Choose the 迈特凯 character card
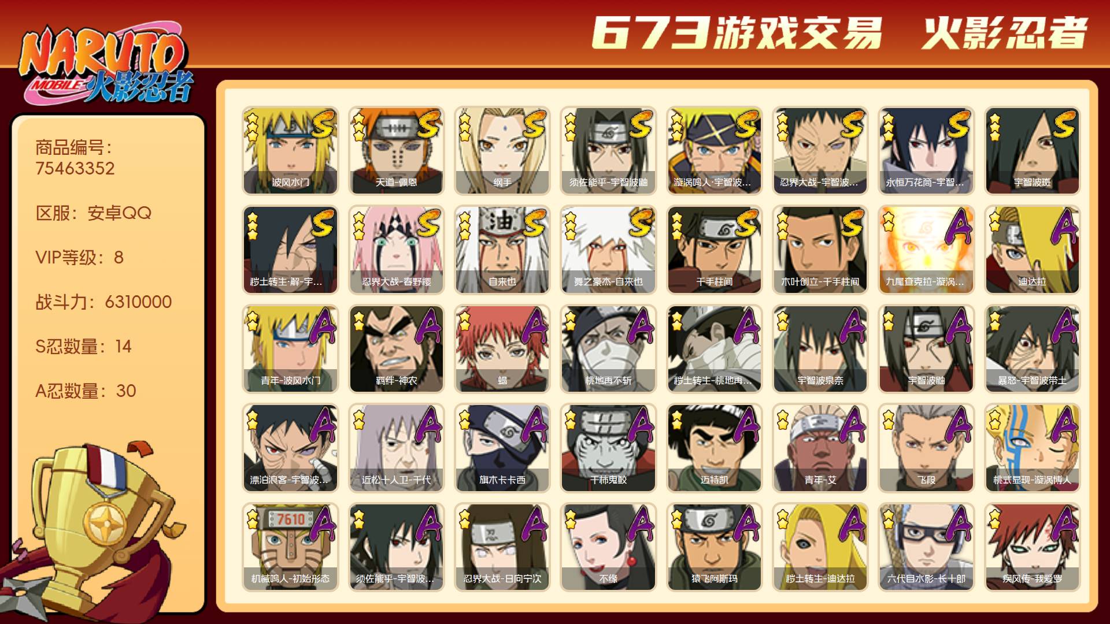Viewport: 1110px width, 624px height. pyautogui.click(x=715, y=448)
